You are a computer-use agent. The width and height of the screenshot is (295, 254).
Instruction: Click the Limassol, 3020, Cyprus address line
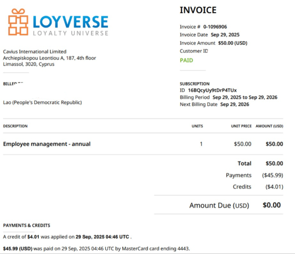coord(29,64)
